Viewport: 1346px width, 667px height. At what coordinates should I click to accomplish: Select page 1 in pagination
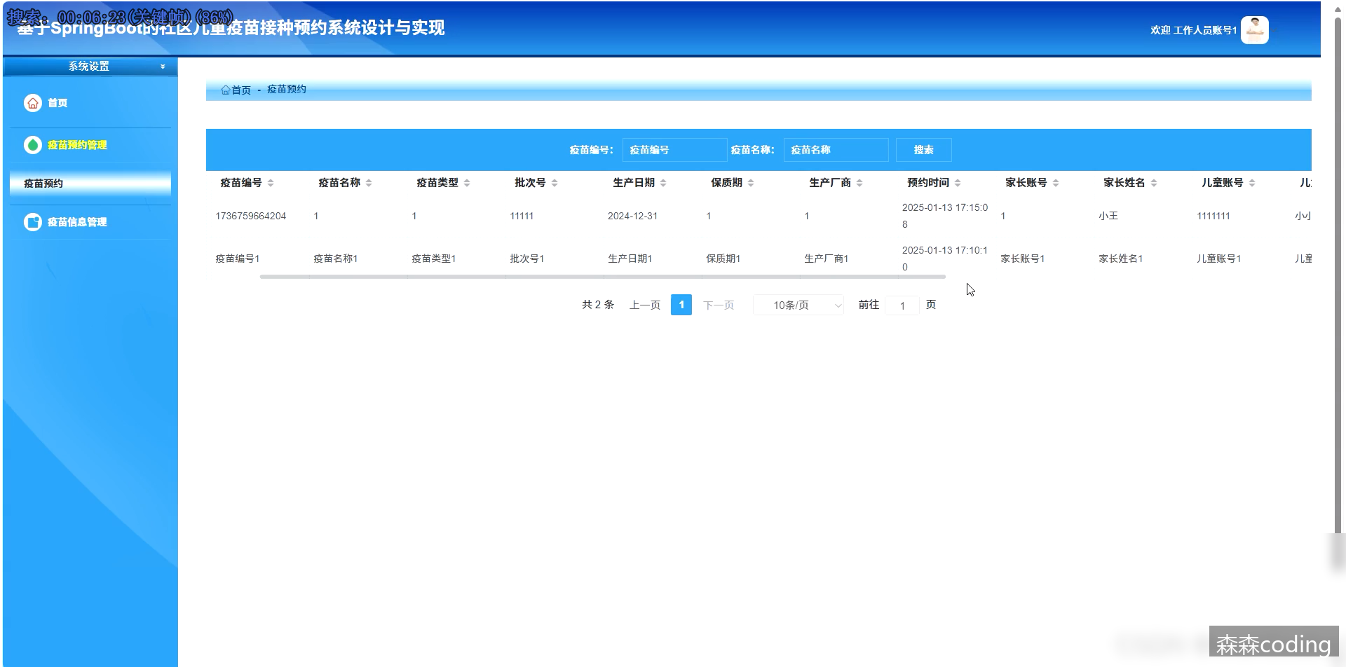(681, 305)
